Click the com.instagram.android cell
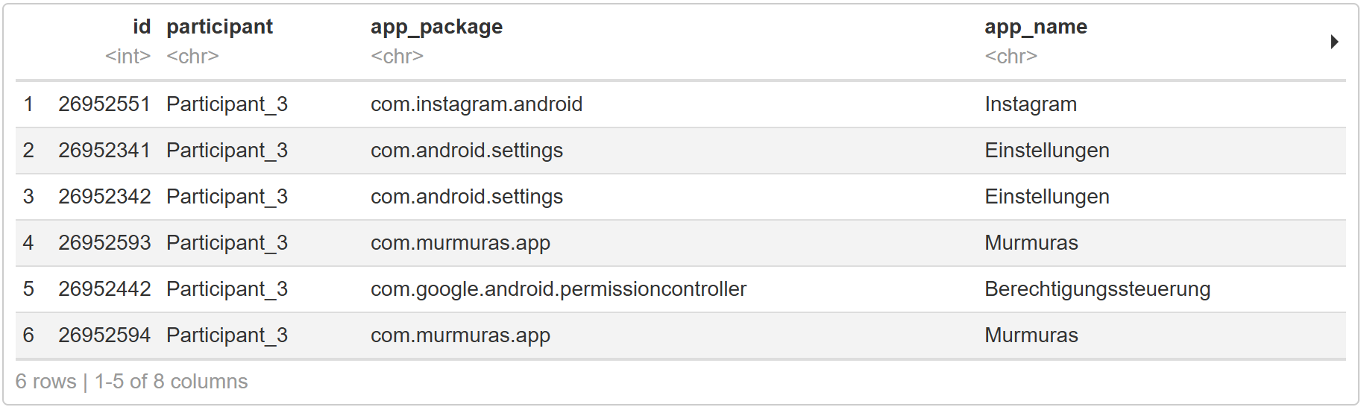The image size is (1361, 407). pos(477,104)
